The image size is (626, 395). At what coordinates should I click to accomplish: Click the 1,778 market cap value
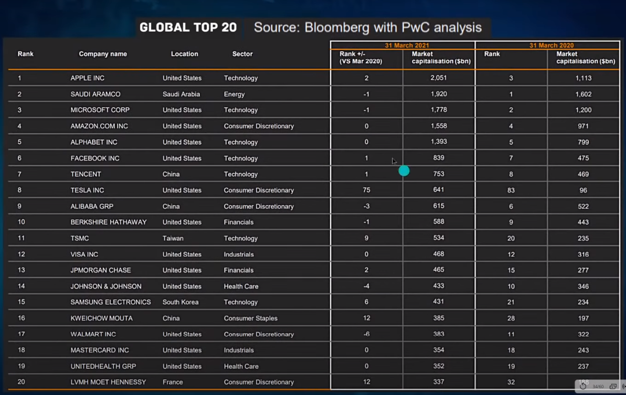439,110
